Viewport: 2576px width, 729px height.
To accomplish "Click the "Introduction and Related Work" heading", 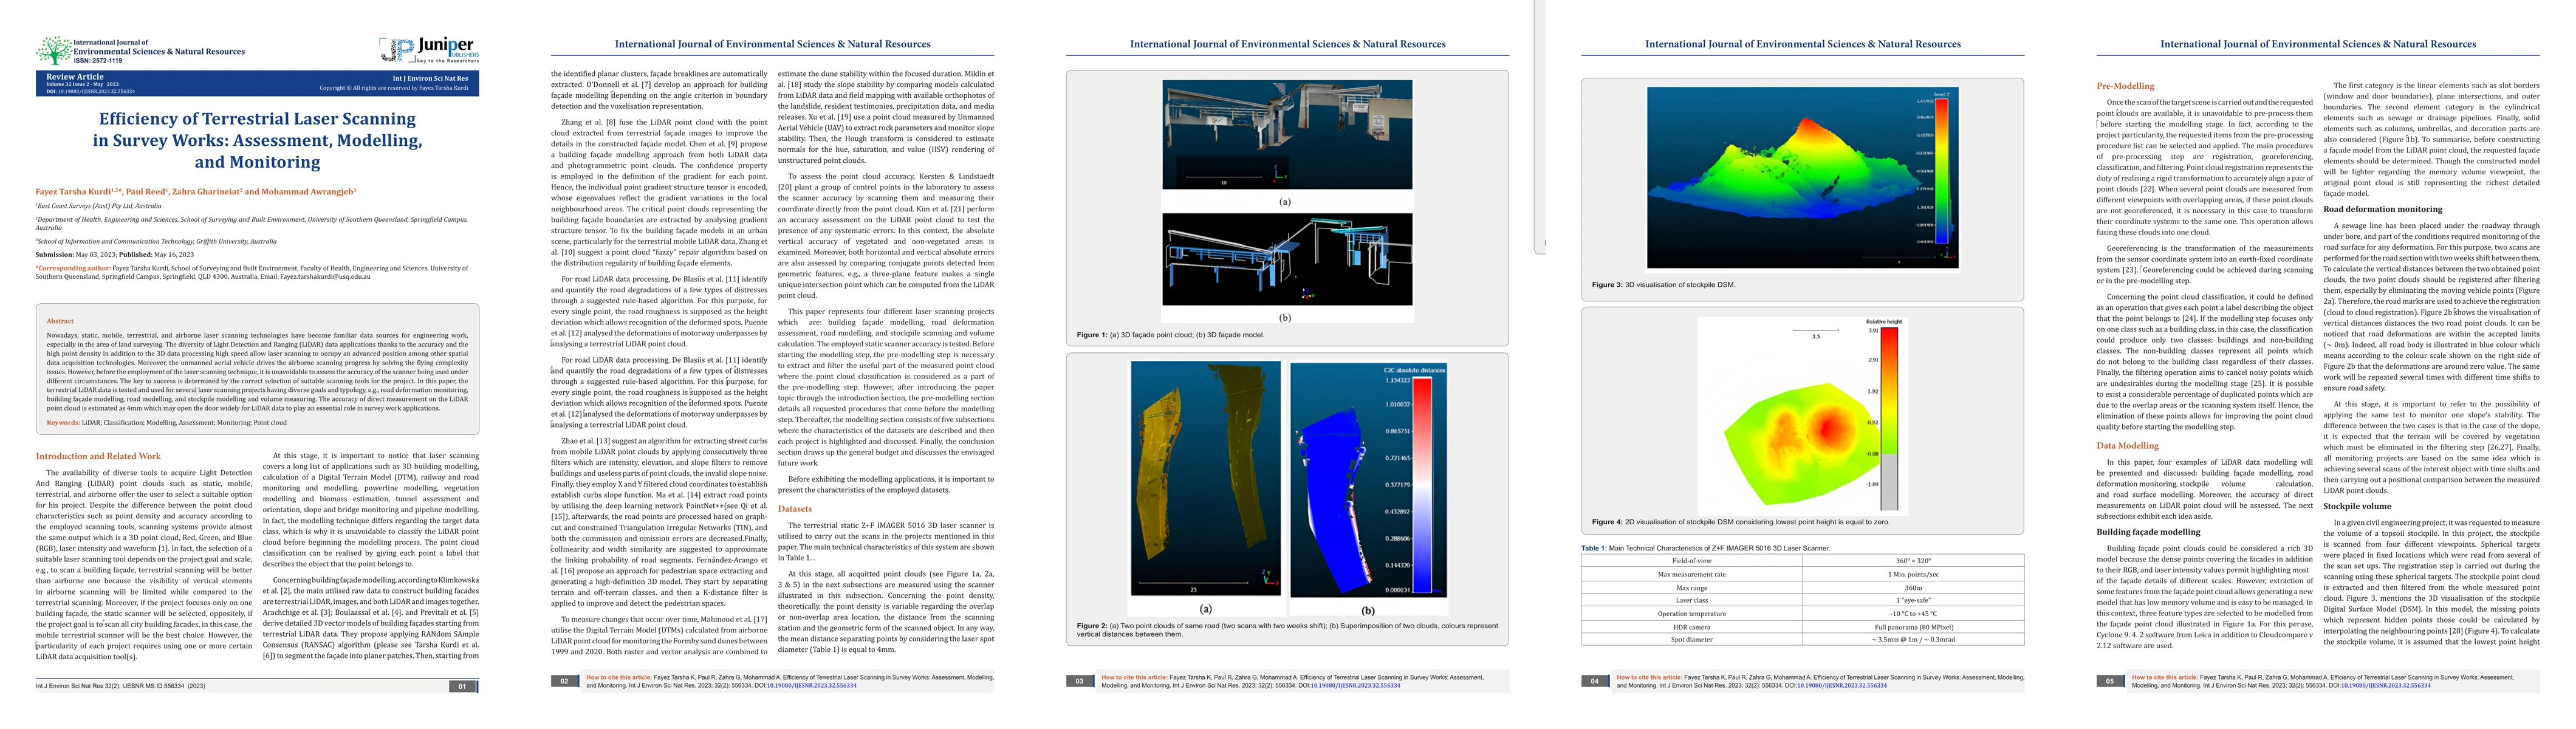I will coord(98,456).
